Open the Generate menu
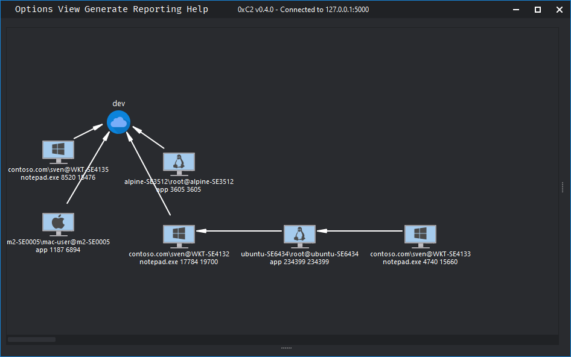 (106, 9)
